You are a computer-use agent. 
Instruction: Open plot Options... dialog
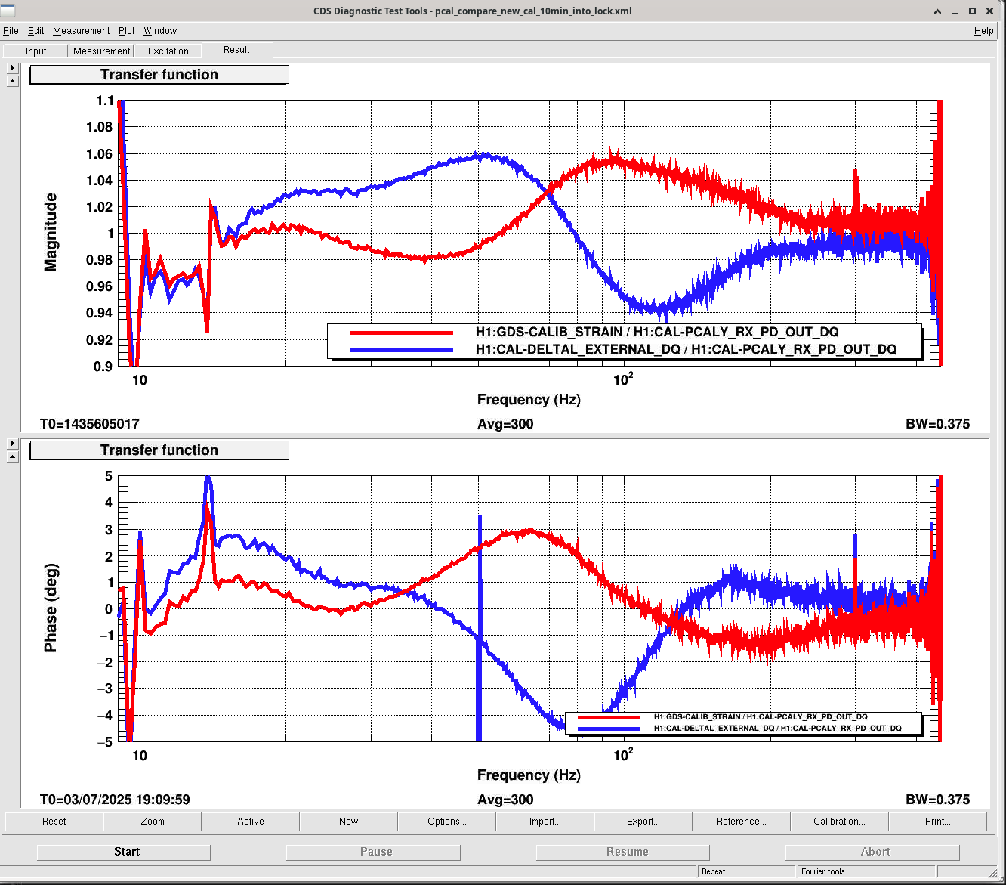447,822
